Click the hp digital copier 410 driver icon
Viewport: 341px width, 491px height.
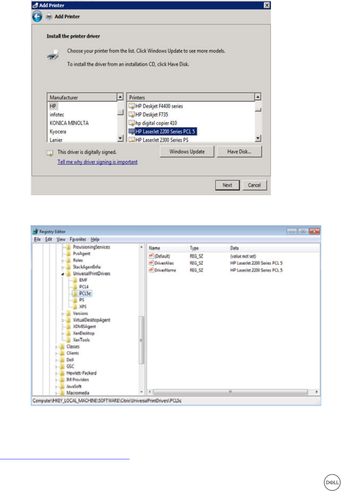pos(132,123)
